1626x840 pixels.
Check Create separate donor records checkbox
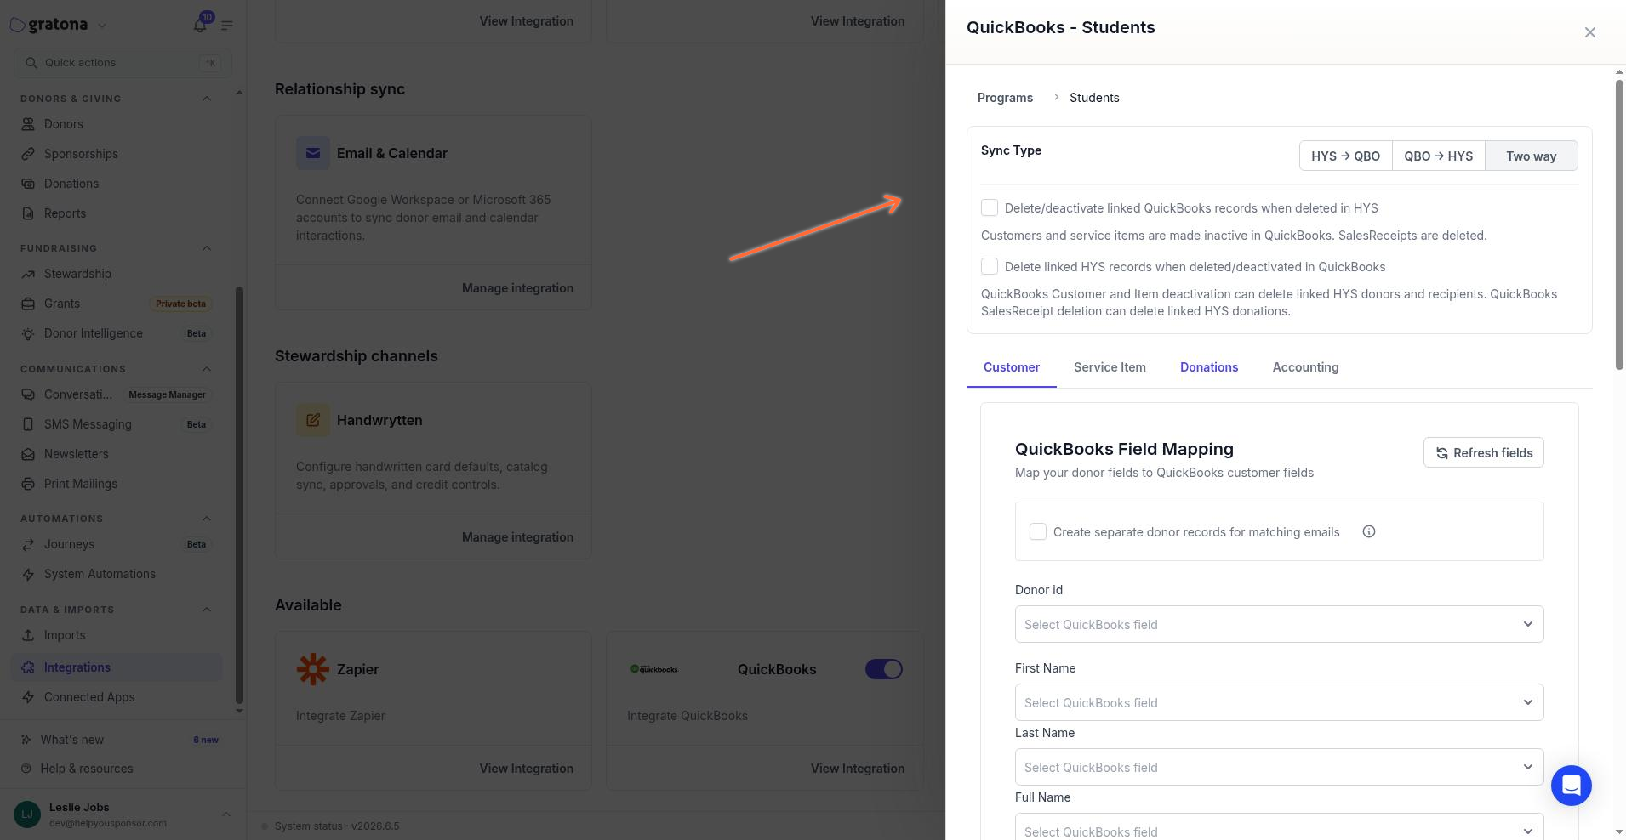(x=1038, y=531)
